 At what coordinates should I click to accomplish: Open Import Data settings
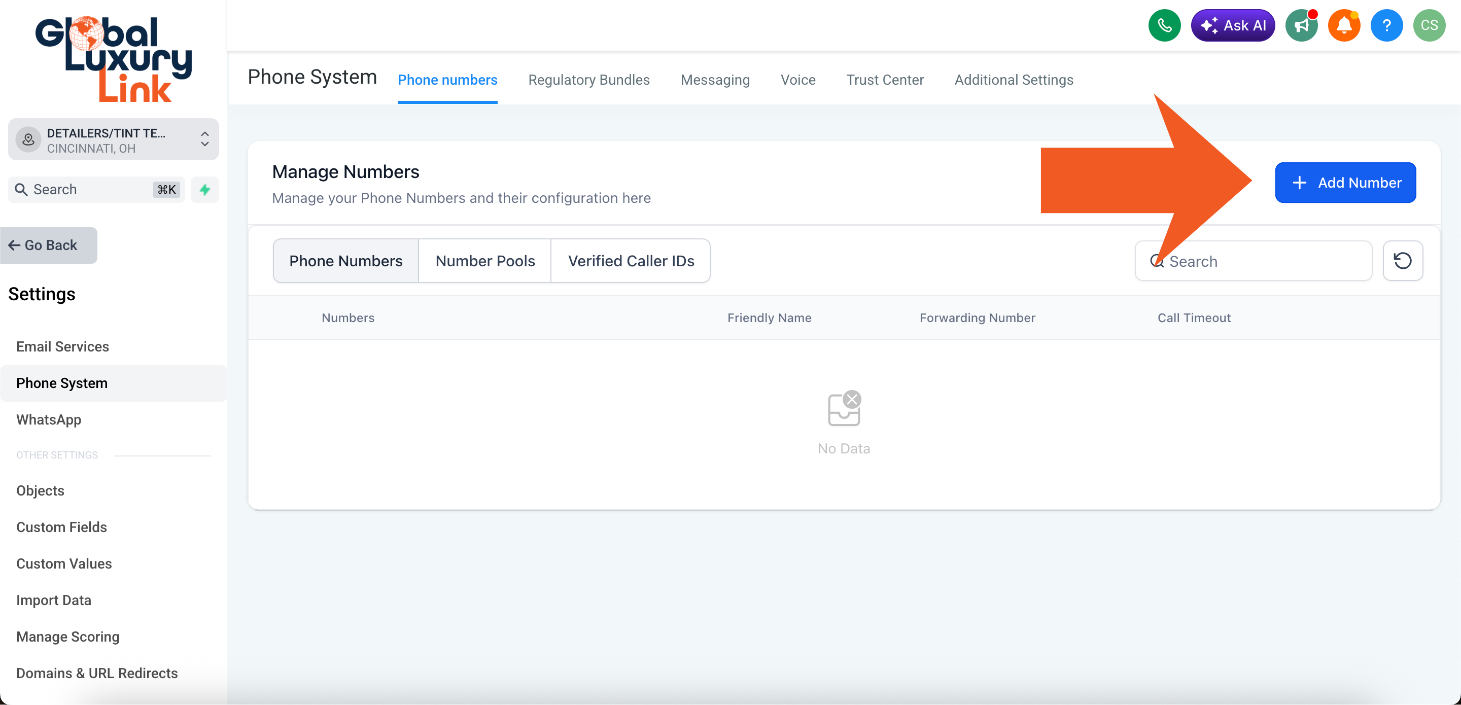pyautogui.click(x=54, y=600)
